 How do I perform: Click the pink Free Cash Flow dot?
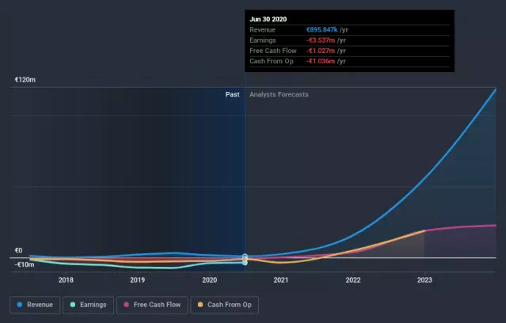(126, 304)
